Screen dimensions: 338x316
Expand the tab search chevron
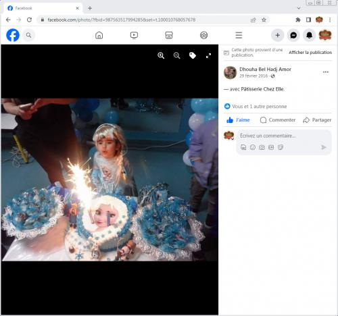299,8
